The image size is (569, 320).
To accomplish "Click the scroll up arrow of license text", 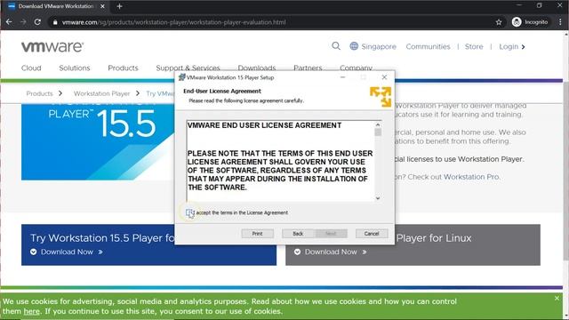I will [378, 124].
